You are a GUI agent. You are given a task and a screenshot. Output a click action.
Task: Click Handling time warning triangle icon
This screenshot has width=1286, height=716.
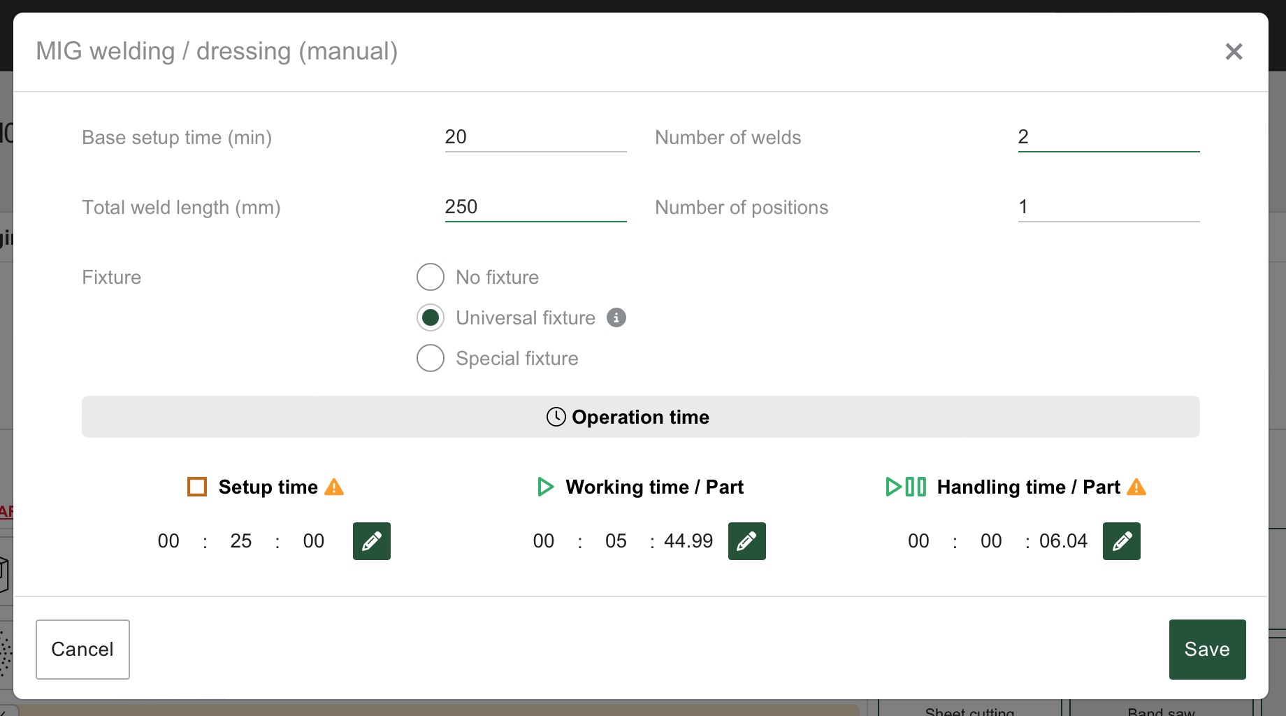point(1136,487)
